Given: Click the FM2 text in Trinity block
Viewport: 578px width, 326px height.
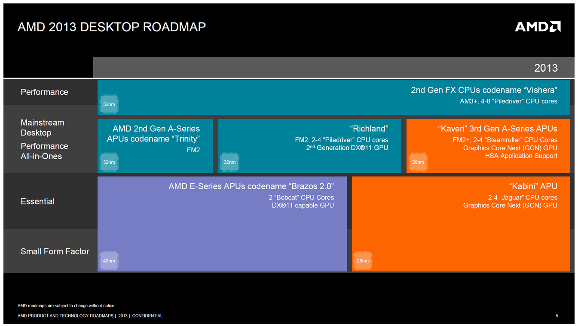Looking at the screenshot, I should 193,150.
